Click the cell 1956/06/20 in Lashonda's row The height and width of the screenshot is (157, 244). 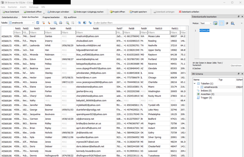[67, 45]
